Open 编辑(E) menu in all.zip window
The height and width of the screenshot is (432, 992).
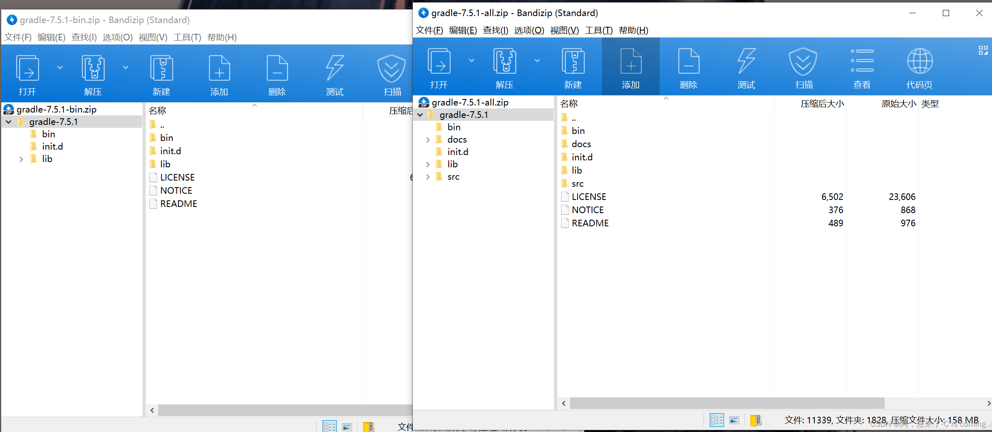tap(463, 31)
